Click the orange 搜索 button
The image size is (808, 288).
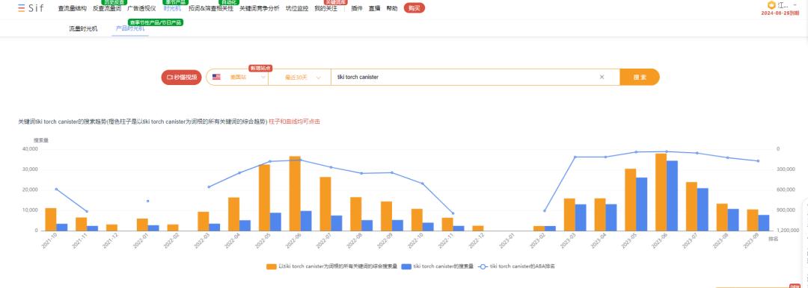pyautogui.click(x=640, y=77)
